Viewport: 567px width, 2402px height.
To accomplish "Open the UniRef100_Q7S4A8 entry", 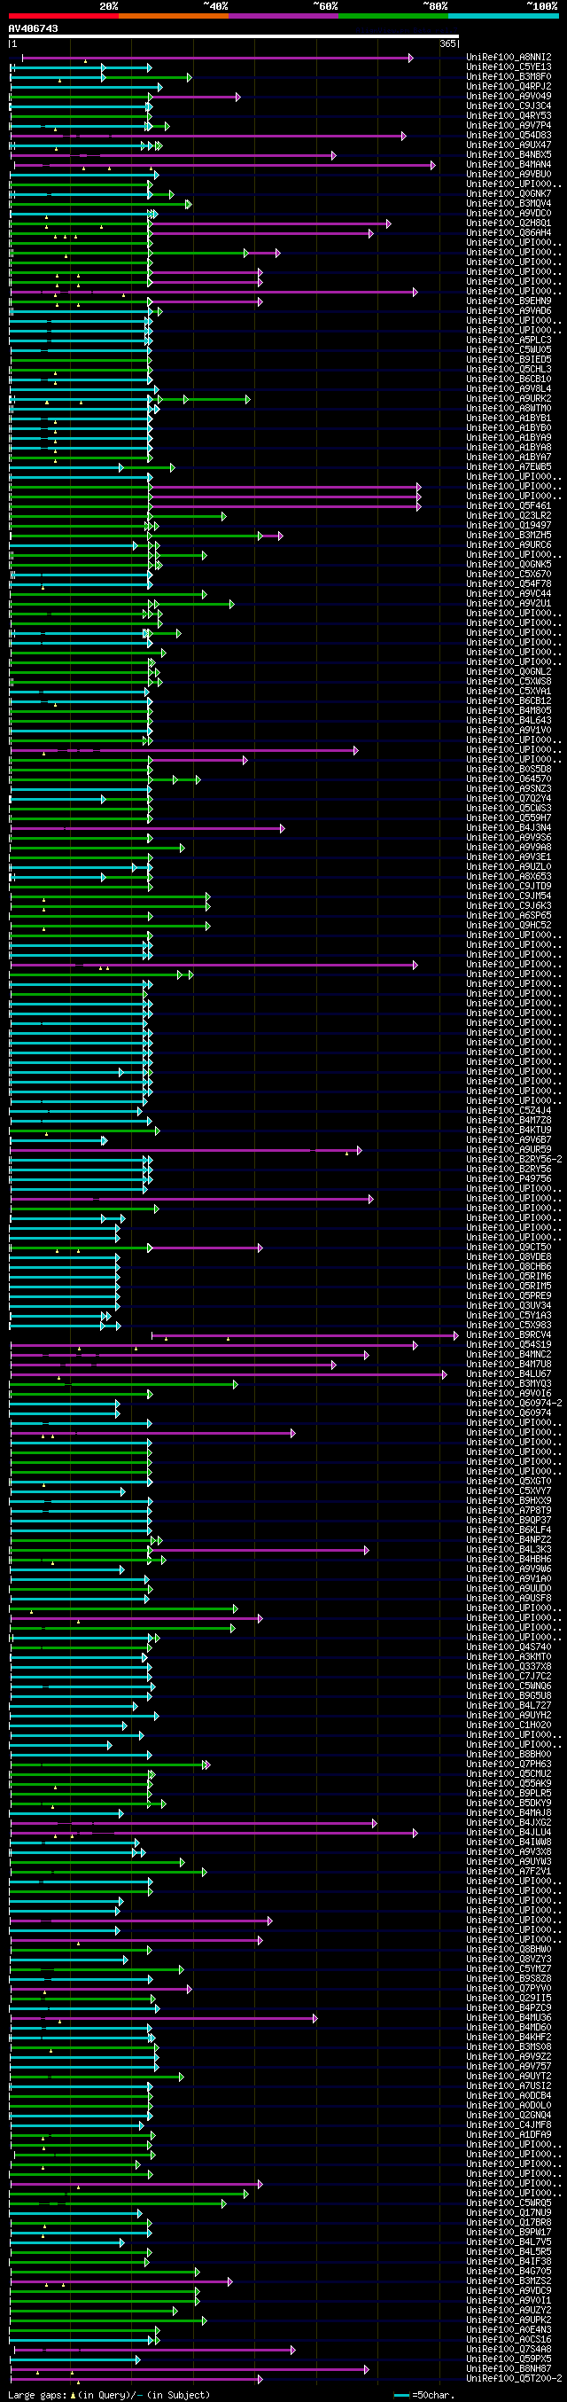I will point(509,2349).
